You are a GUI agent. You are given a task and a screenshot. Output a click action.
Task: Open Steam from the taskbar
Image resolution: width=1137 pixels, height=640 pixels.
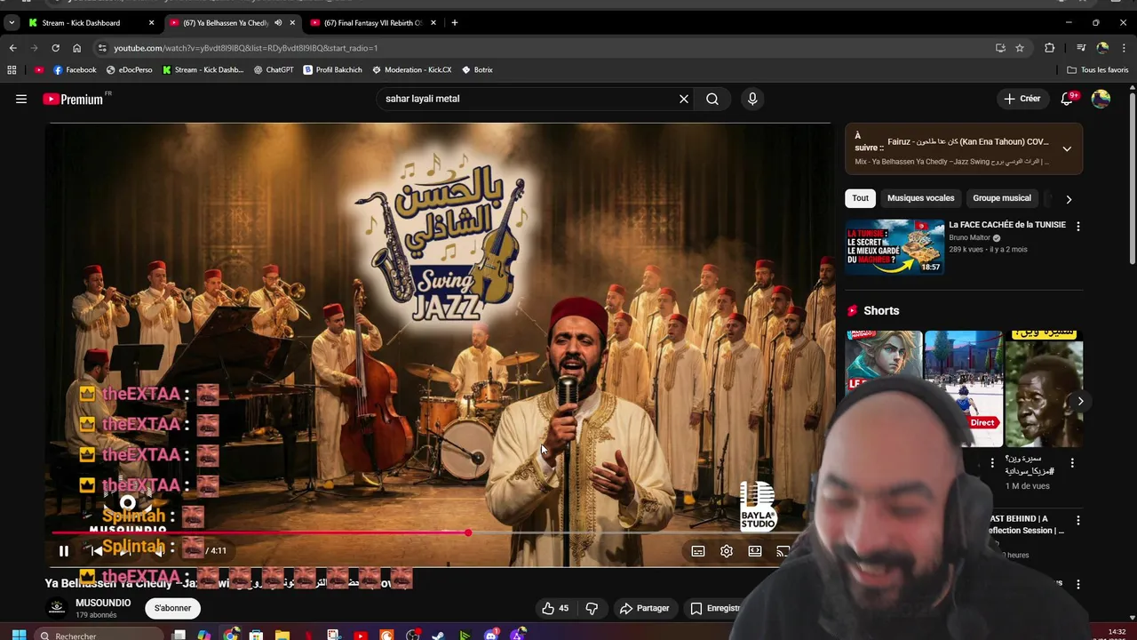pyautogui.click(x=439, y=635)
